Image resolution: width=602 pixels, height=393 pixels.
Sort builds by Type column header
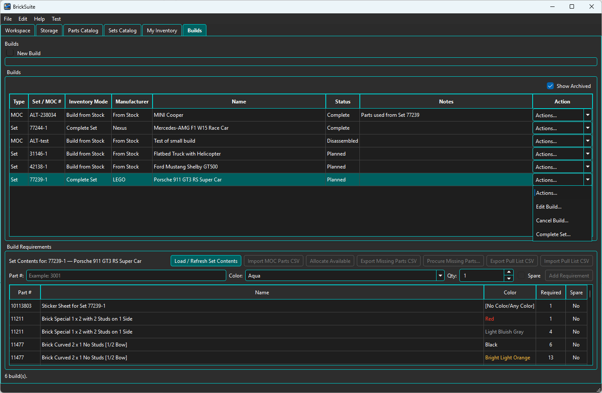(19, 102)
